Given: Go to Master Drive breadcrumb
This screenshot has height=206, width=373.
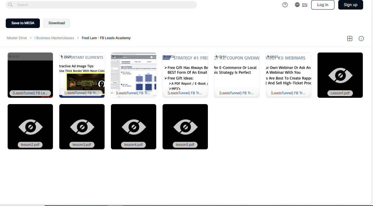Looking at the screenshot, I should (17, 38).
